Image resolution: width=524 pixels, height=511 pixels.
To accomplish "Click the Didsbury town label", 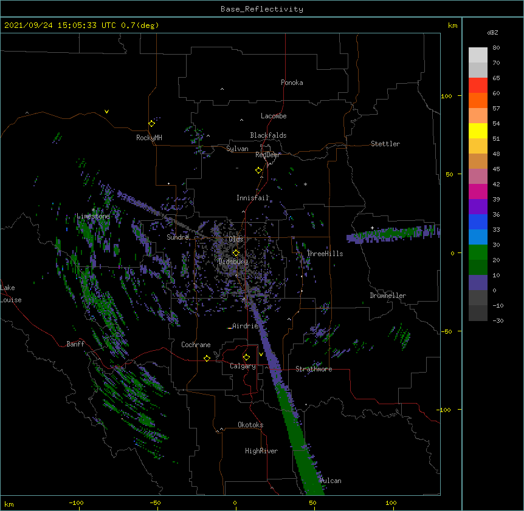I will click(x=233, y=262).
